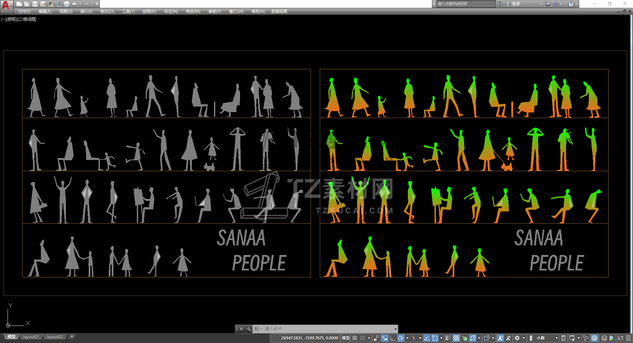
Task: Click the Save floppy disk icon
Action: tap(35, 4)
